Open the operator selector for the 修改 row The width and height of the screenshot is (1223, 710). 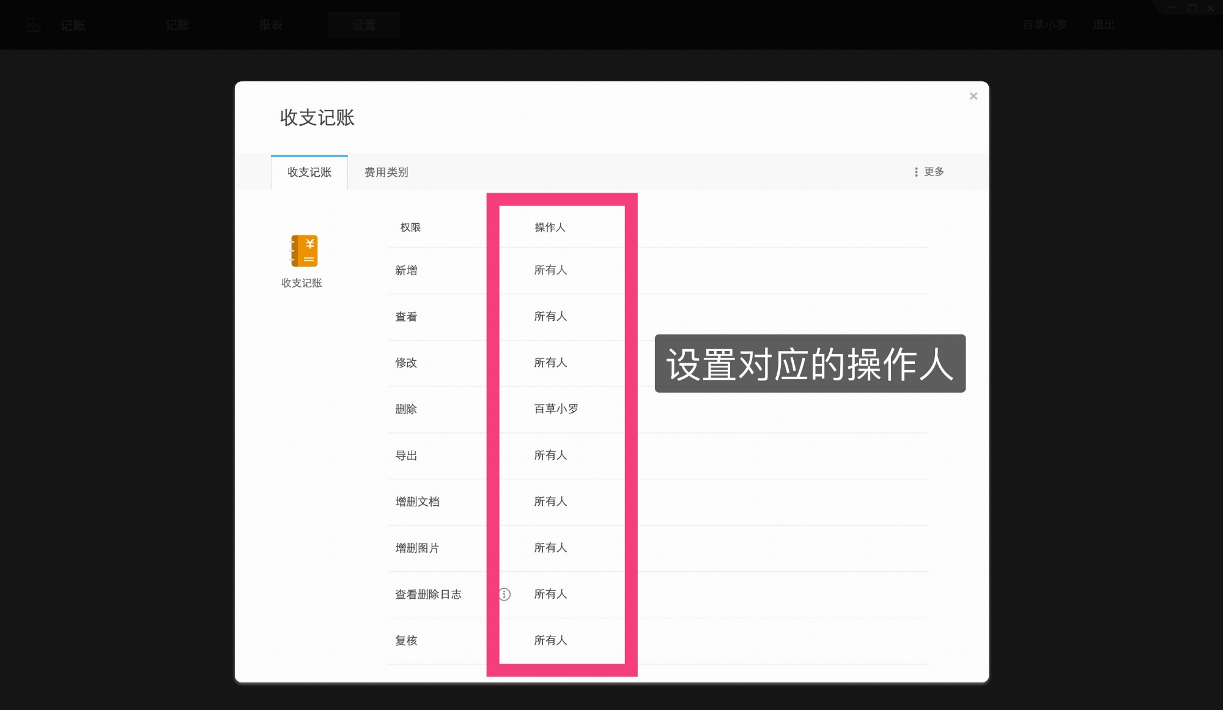[550, 363]
